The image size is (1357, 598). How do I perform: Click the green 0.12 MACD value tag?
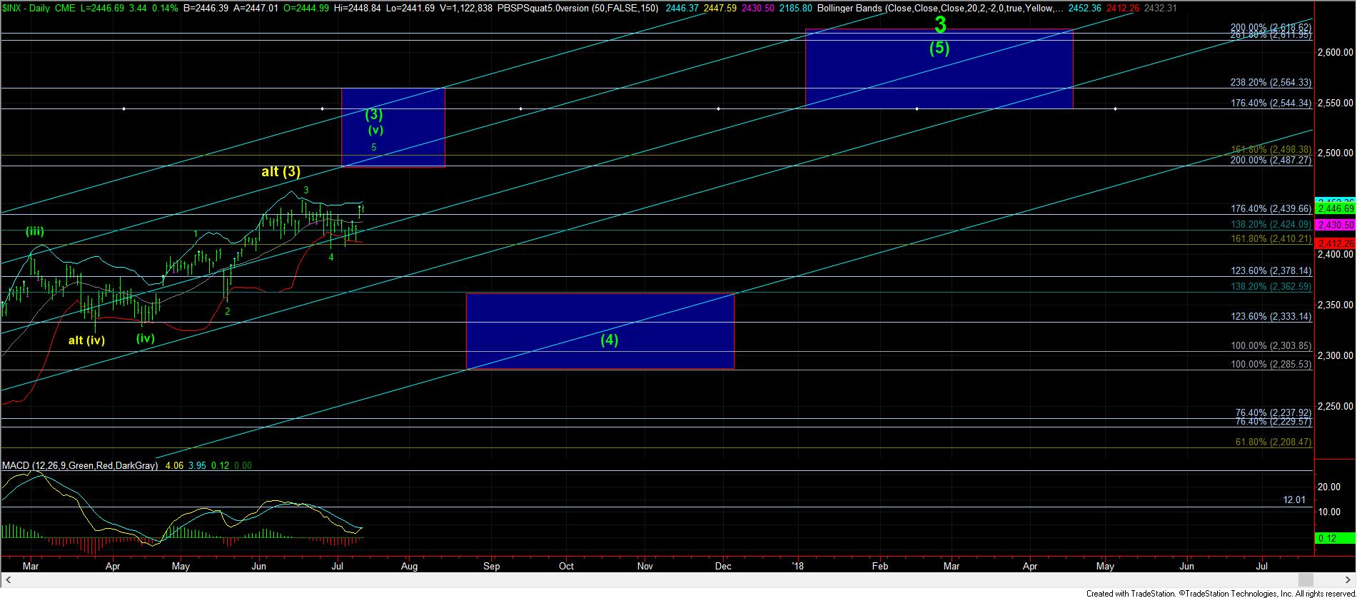coord(1328,538)
